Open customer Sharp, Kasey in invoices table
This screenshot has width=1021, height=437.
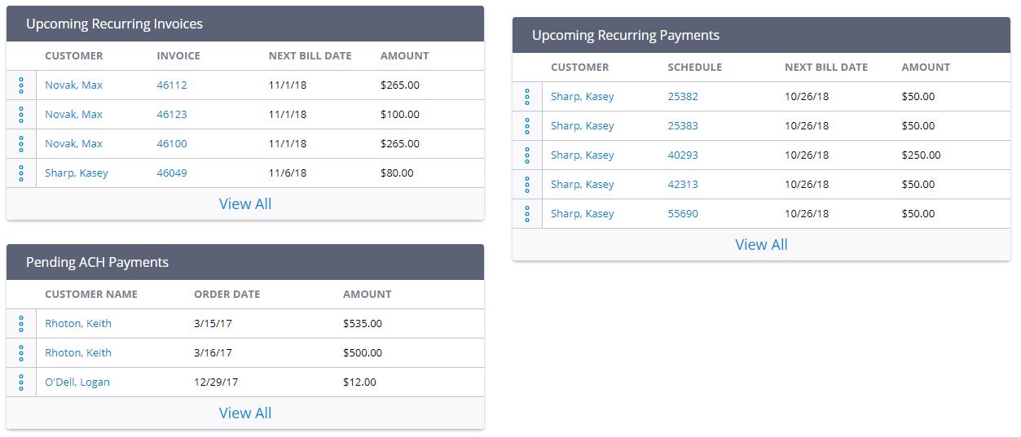point(77,173)
